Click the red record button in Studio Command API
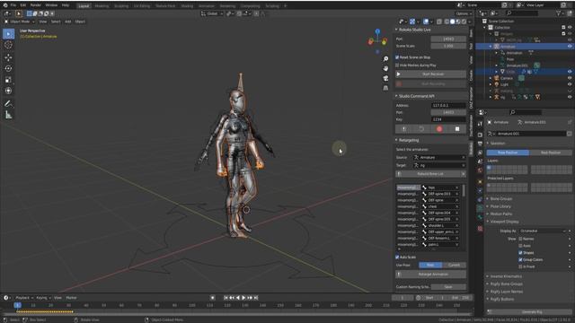This screenshot has height=323, width=575. [439, 129]
